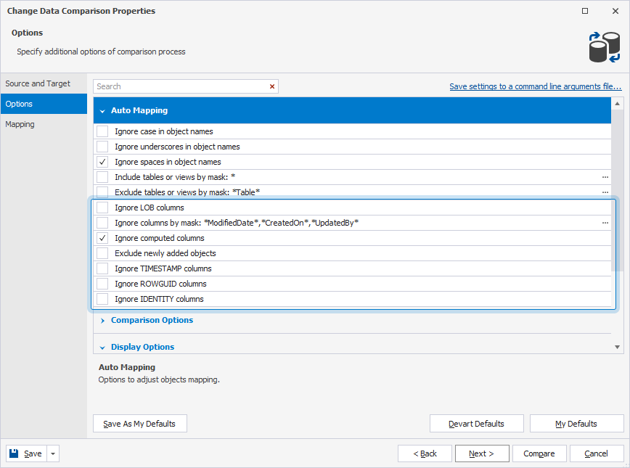Viewport: 630px width, 468px height.
Task: Click ellipsis for Ignore columns by mask
Action: (605, 223)
